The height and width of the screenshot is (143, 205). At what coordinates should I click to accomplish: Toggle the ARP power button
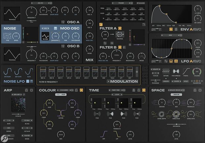[31, 90]
